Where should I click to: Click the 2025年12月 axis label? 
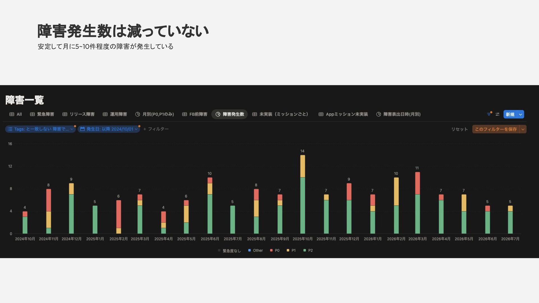(x=349, y=239)
